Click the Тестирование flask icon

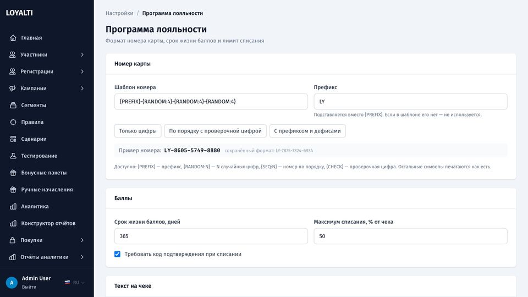pyautogui.click(x=13, y=156)
